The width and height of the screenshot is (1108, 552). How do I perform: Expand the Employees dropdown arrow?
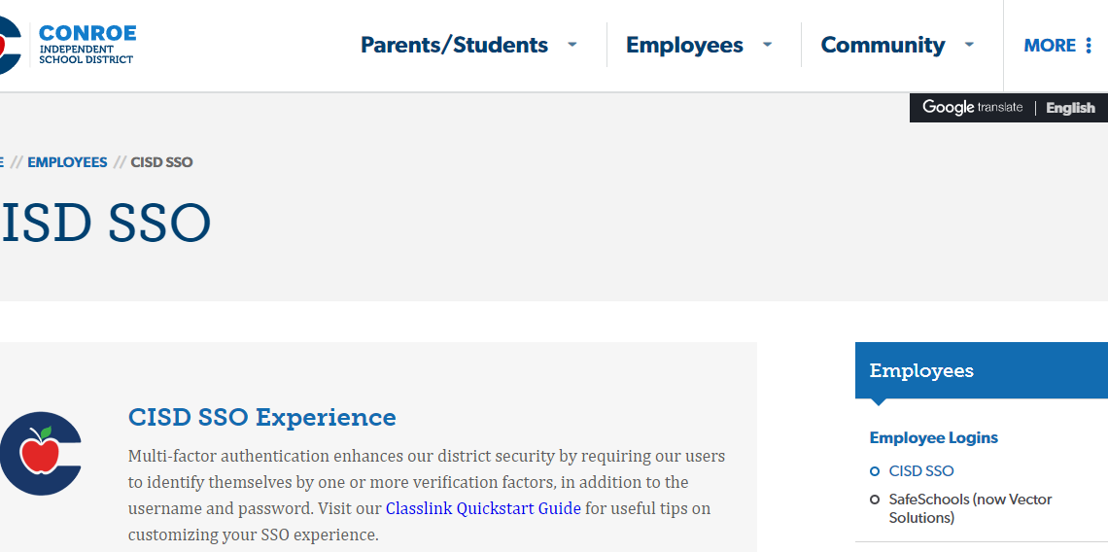tap(768, 45)
